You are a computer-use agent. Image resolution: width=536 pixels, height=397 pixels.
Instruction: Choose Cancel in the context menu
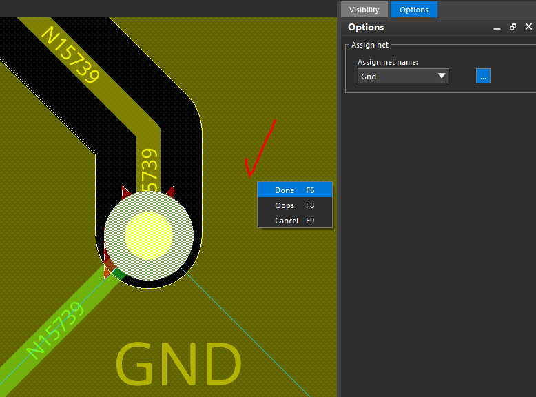tap(295, 221)
